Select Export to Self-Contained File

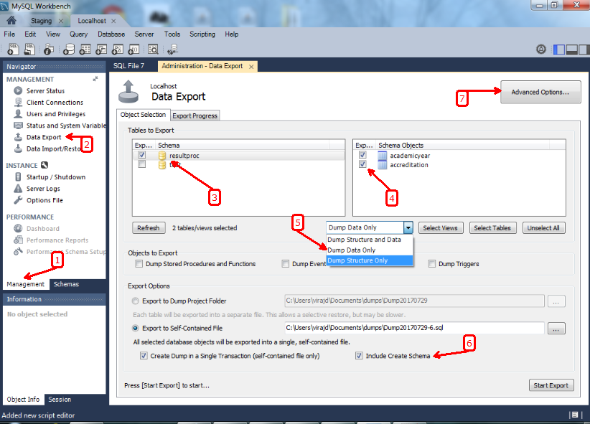tap(135, 328)
